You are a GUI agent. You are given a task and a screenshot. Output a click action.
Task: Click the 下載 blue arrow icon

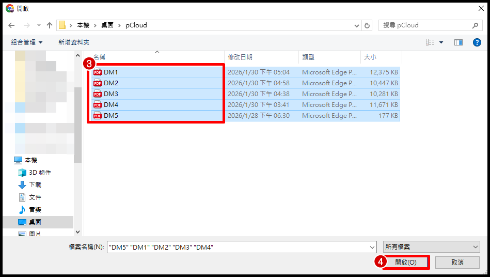pyautogui.click(x=22, y=185)
